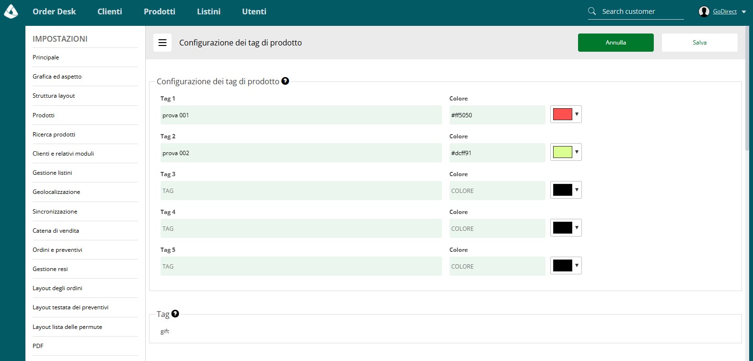753x361 pixels.
Task: Open Catena di vendita settings
Action: click(x=85, y=231)
